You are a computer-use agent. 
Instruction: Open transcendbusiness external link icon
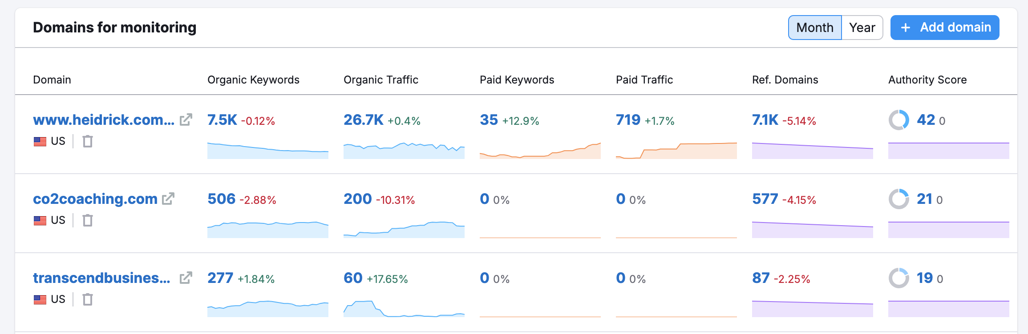[186, 278]
